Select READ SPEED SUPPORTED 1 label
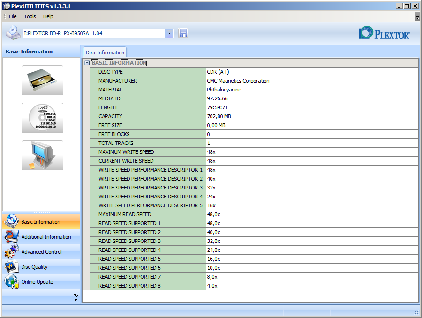This screenshot has height=318, width=422. point(129,223)
